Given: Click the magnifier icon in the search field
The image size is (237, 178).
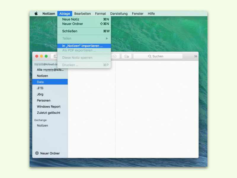Looking at the screenshot, I should tap(150, 56).
